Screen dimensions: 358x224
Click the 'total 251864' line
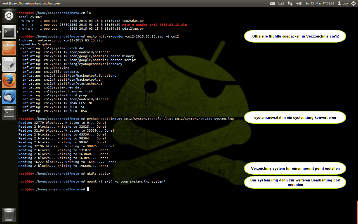point(30,17)
